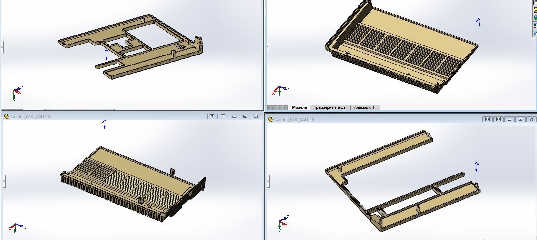The image size is (537, 240).
Task: Click the view triad in top-right window
Action: tap(281, 90)
